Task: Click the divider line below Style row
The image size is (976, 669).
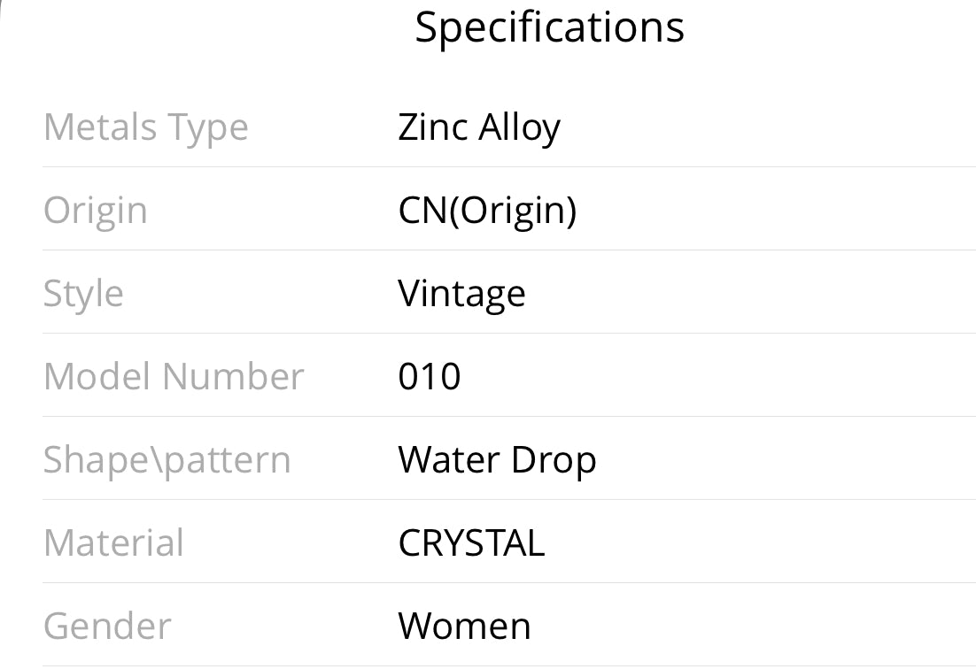Action: tap(508, 333)
